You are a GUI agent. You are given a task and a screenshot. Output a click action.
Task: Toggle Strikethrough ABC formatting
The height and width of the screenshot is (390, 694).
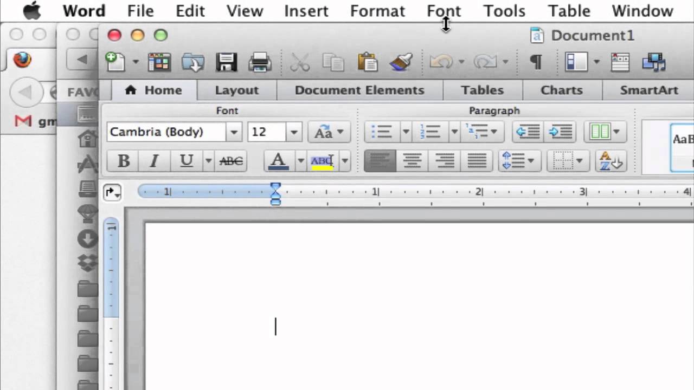coord(231,161)
